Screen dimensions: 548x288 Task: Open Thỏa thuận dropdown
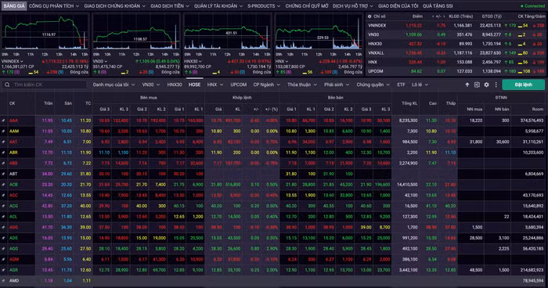302,85
